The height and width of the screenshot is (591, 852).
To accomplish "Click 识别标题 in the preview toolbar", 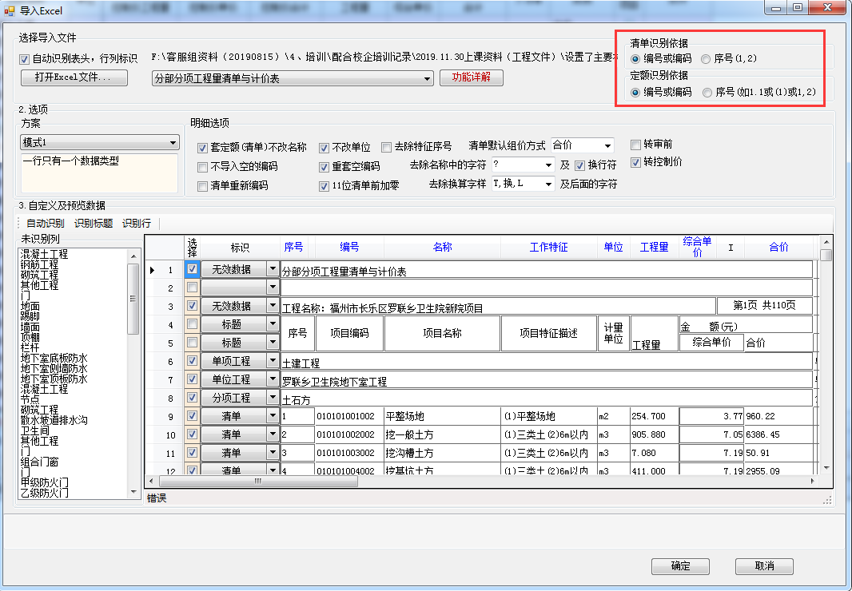I will pos(94,224).
